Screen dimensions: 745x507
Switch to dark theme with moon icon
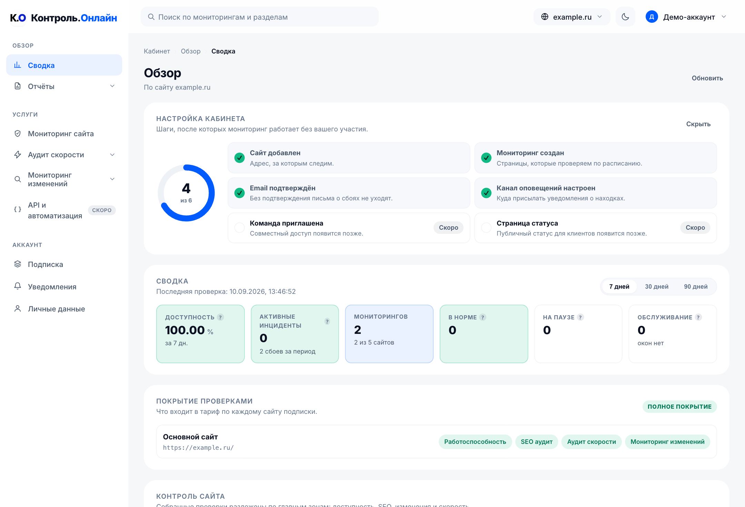(625, 17)
